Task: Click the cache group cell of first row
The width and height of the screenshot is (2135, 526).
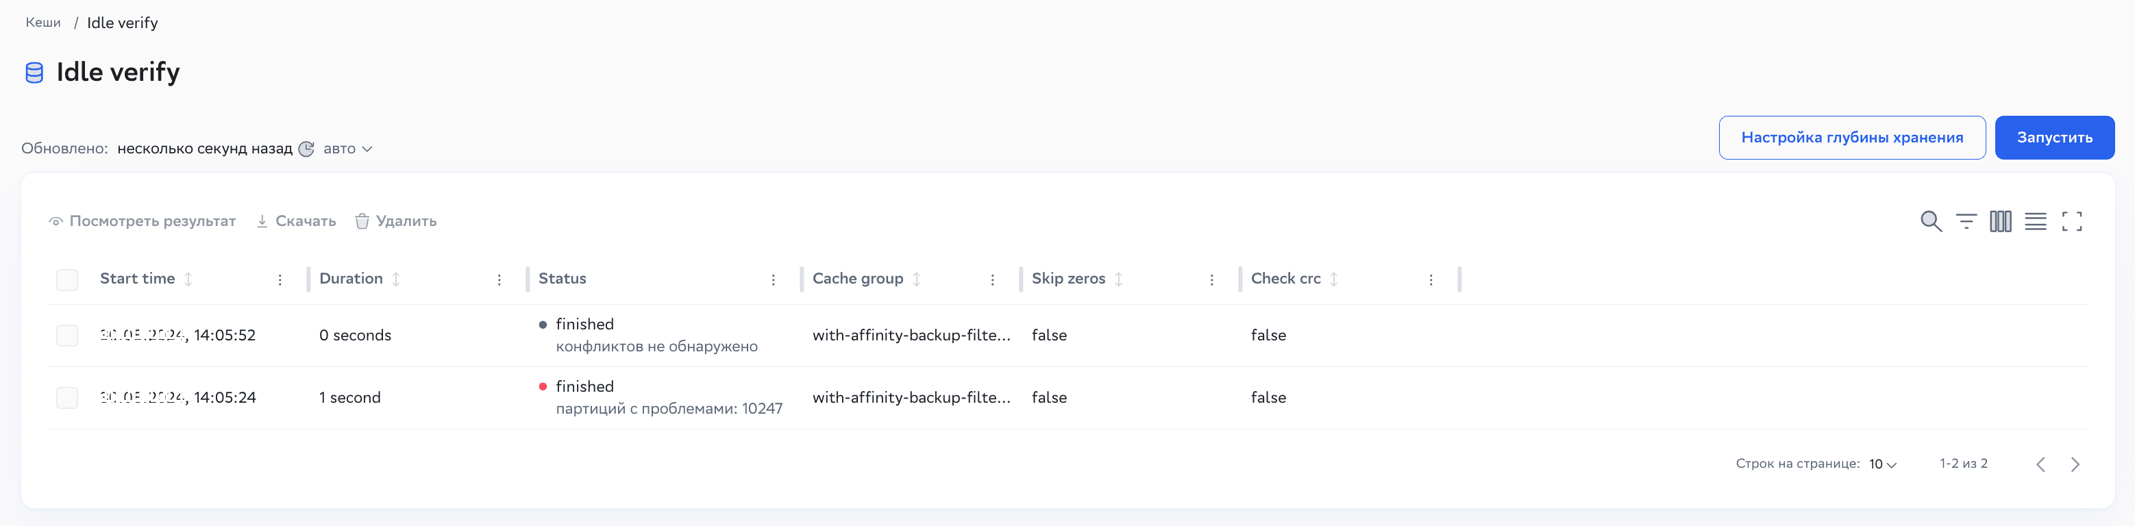Action: pos(911,336)
